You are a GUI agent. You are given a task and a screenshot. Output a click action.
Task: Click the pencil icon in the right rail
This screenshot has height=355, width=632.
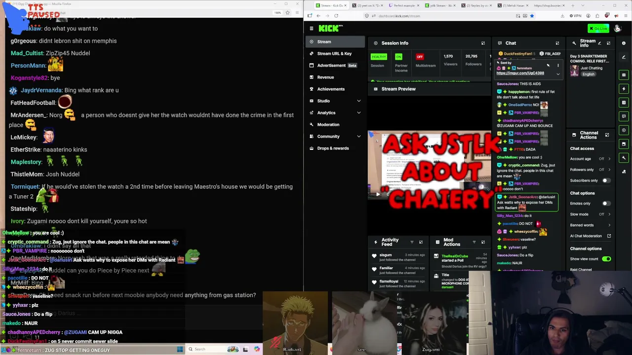(x=624, y=57)
